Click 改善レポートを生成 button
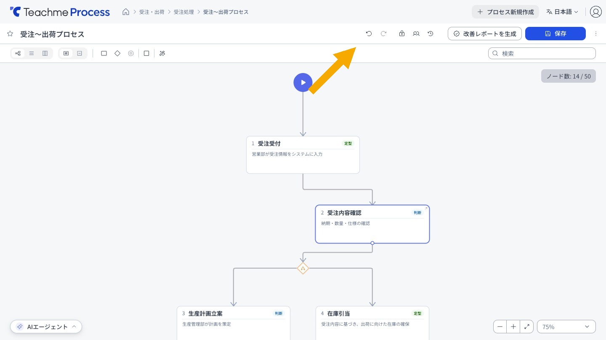606x340 pixels. (x=485, y=34)
